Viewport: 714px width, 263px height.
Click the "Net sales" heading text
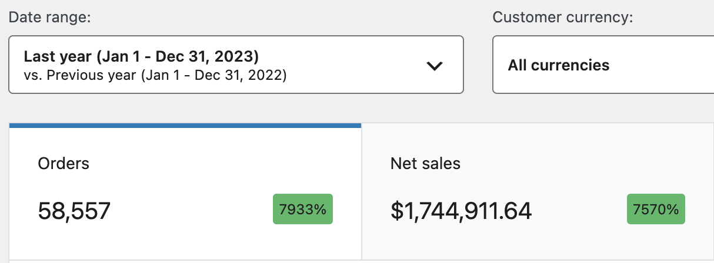click(x=425, y=163)
